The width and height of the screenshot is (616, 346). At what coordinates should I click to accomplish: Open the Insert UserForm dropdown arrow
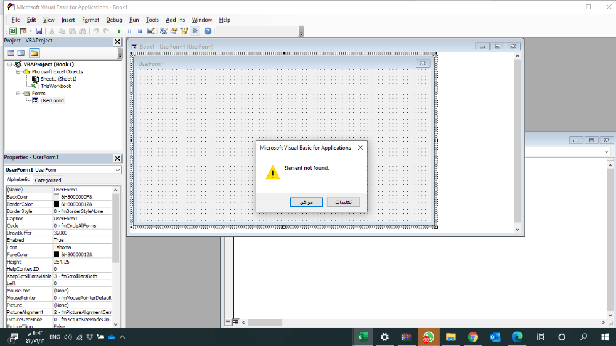pos(31,31)
